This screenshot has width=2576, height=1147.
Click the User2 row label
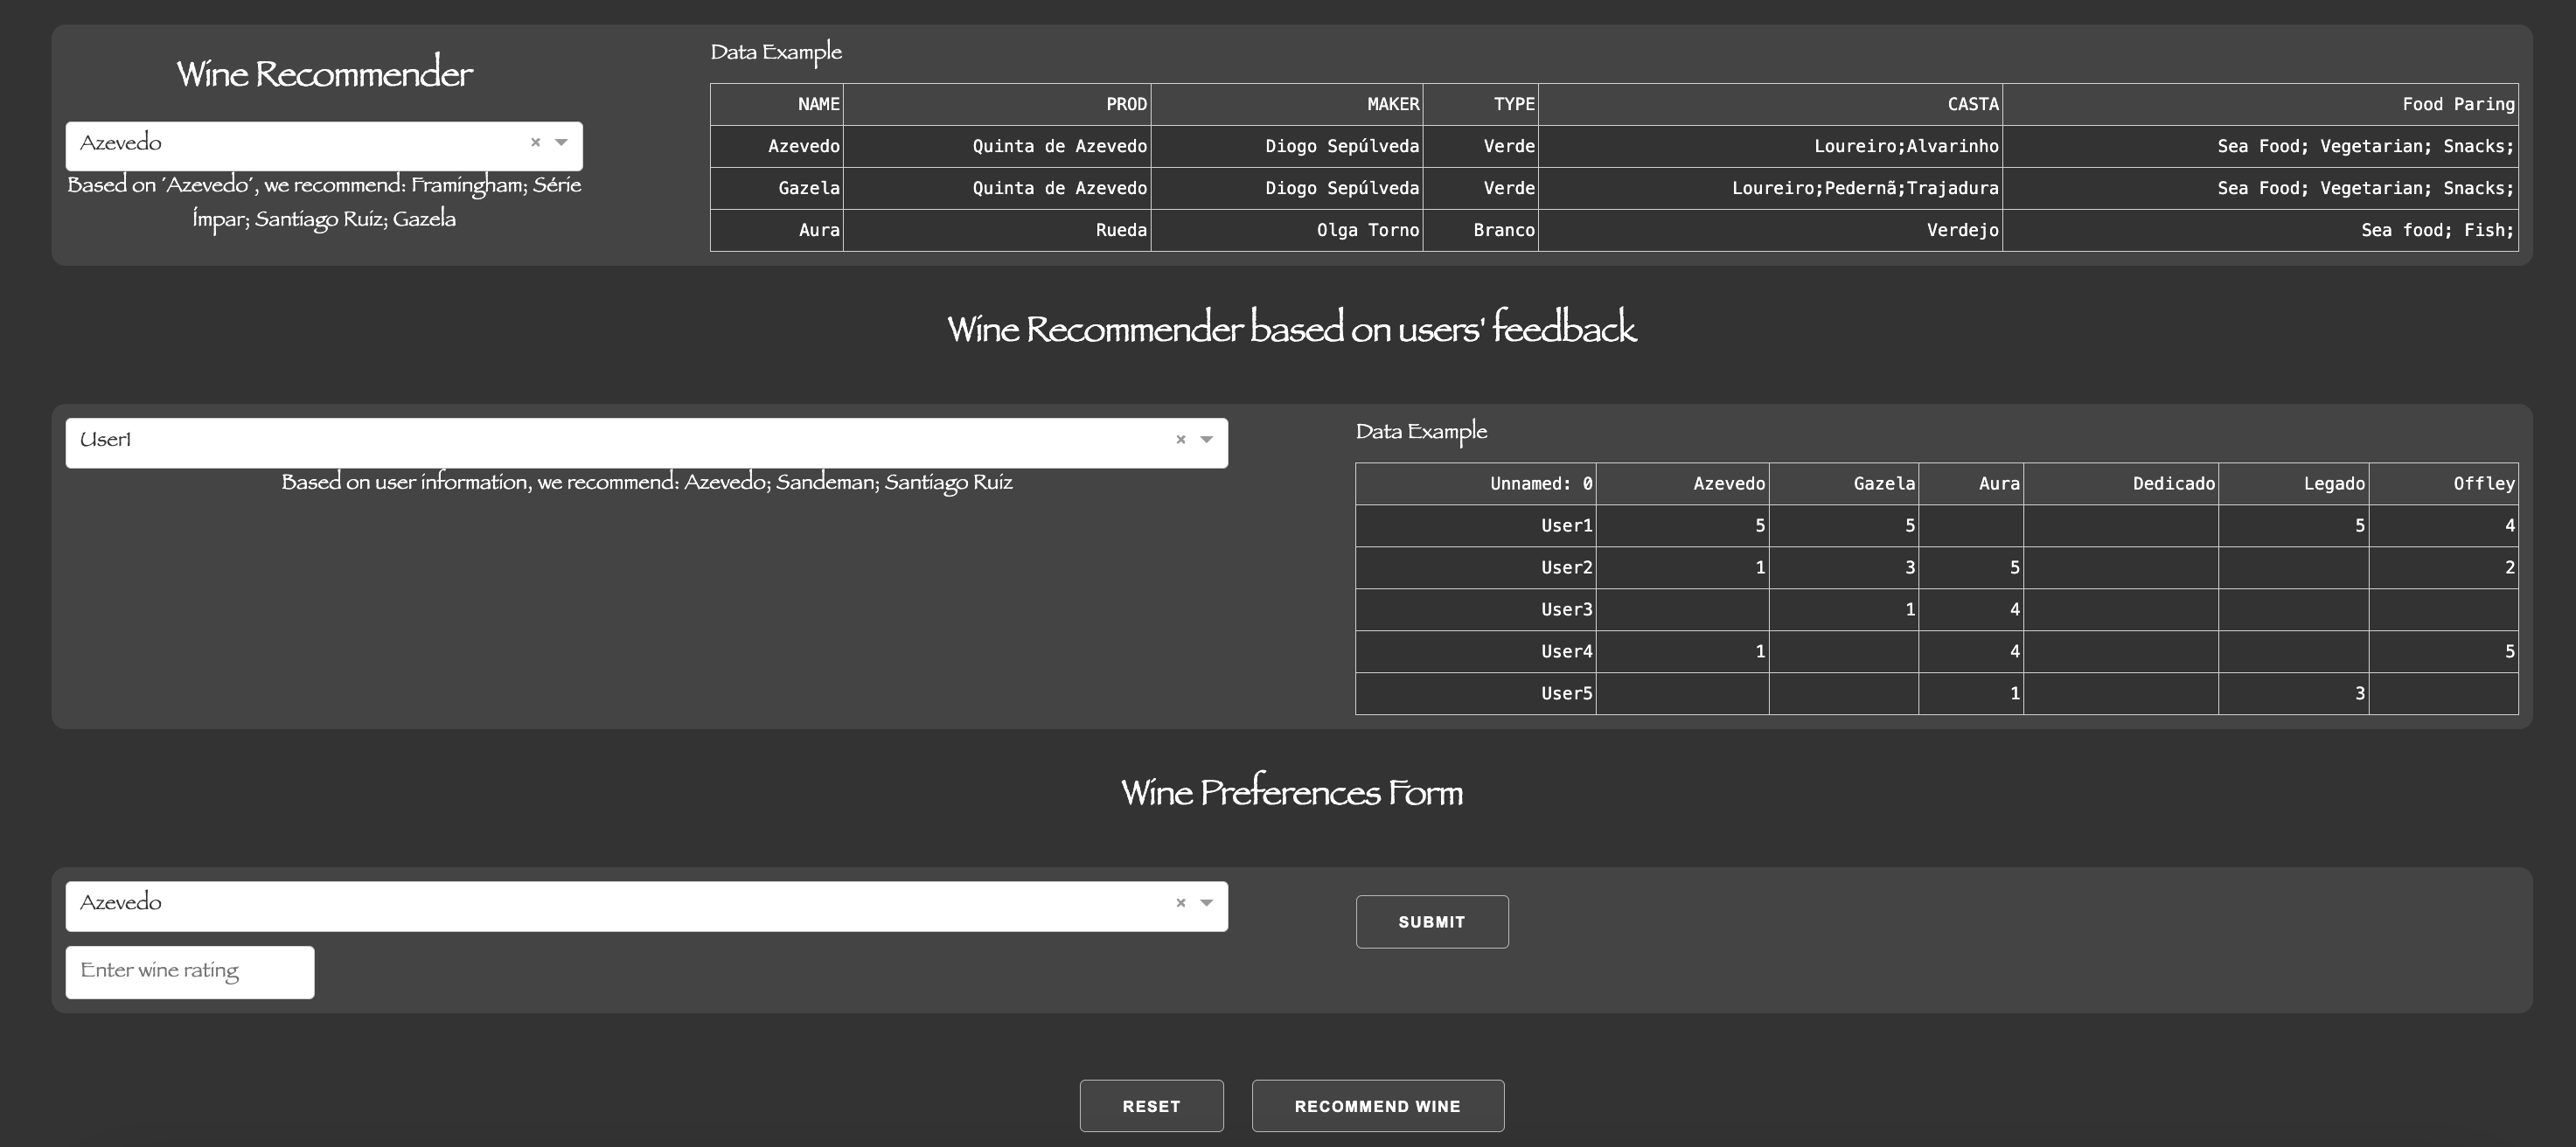click(1476, 568)
